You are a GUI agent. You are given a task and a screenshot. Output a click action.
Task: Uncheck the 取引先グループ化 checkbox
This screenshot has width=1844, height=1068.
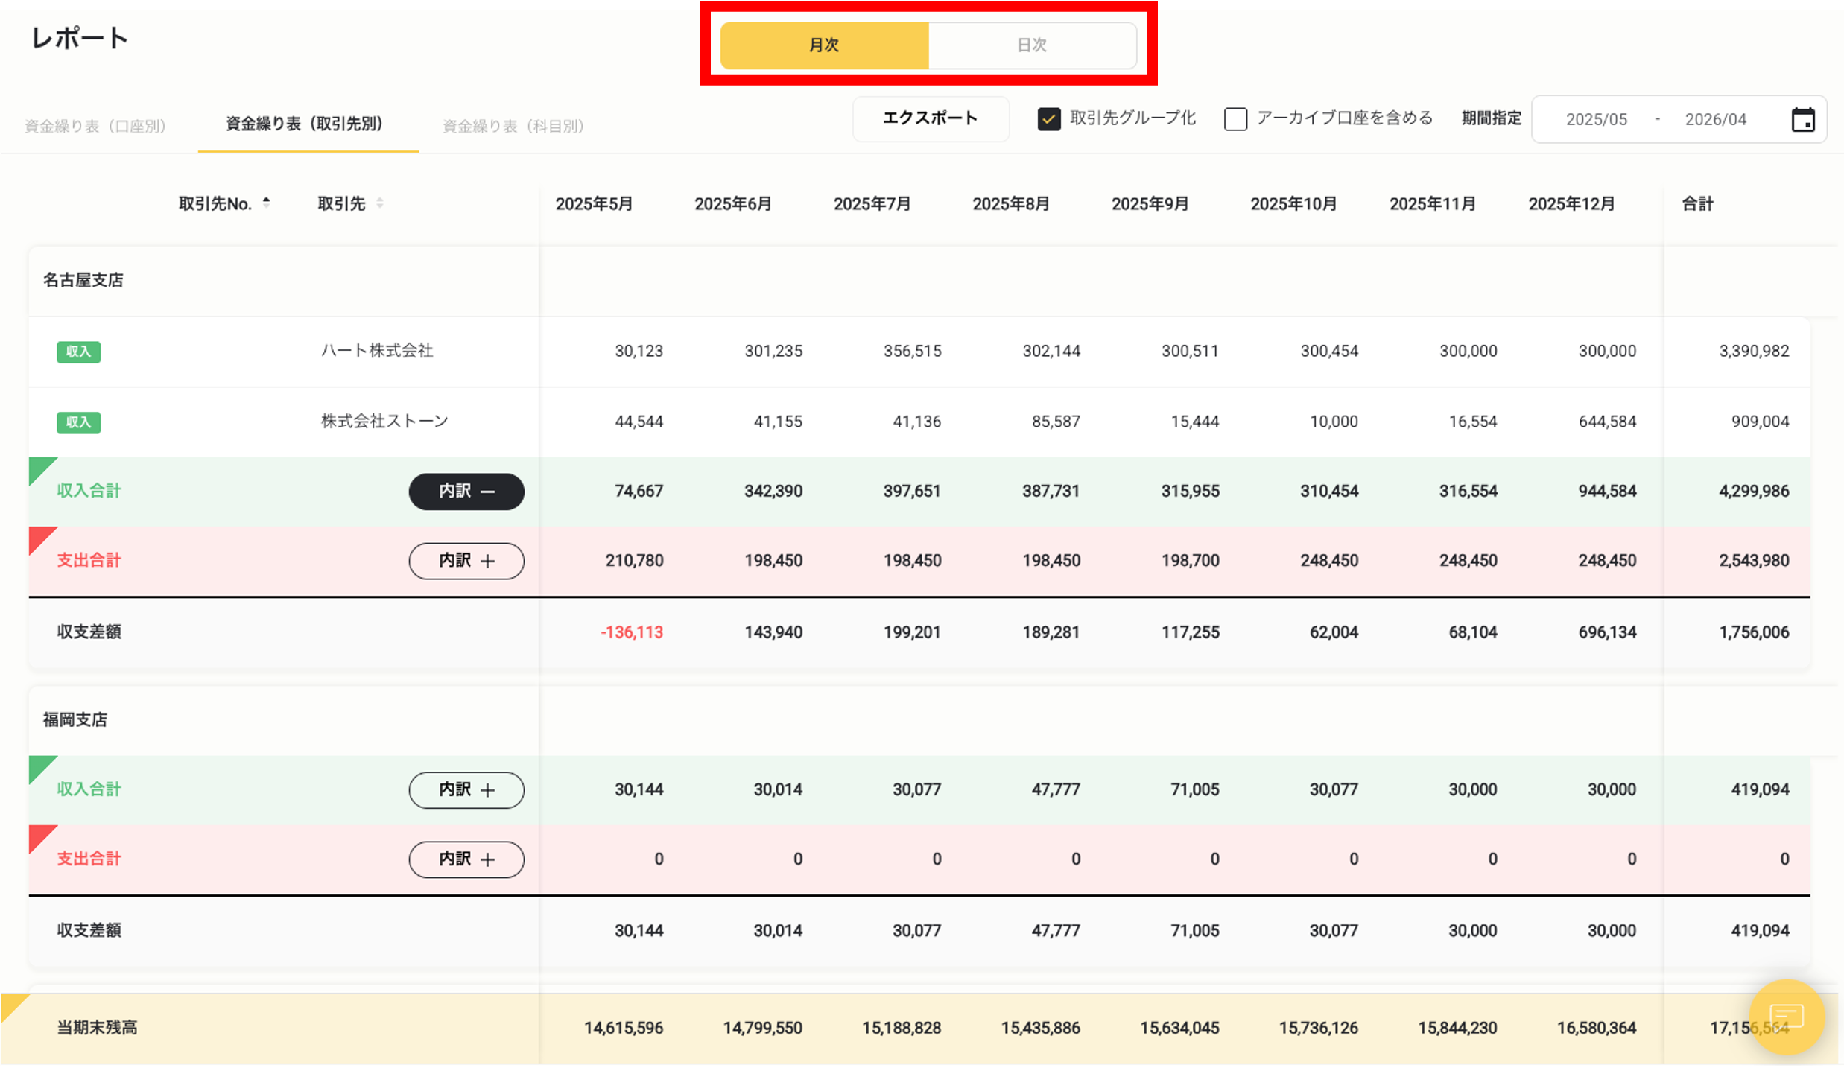[1049, 118]
